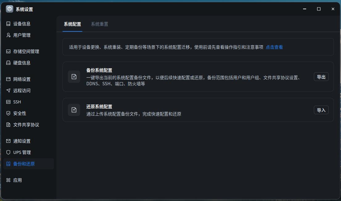The width and height of the screenshot is (341, 201).
Task: Click the 远程访问 arrow icon
Action: click(8, 90)
